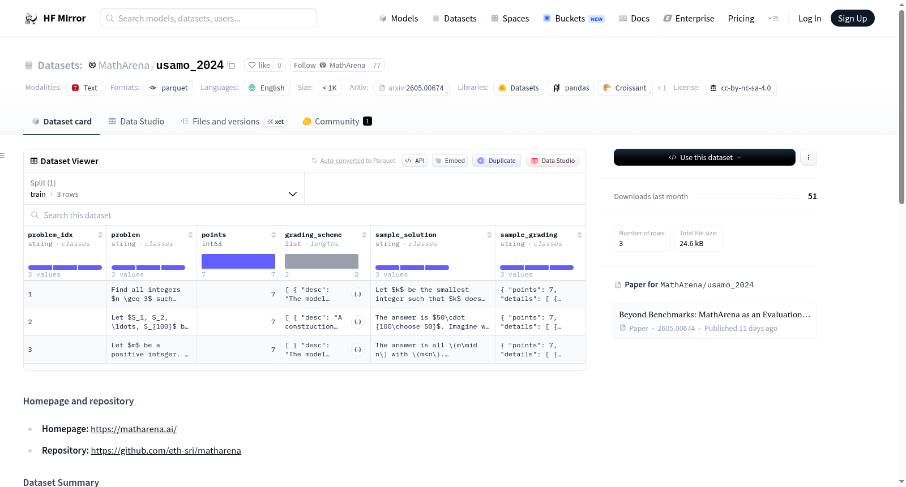906x487 pixels.
Task: Go to Datasets in the navigation
Action: click(x=455, y=19)
